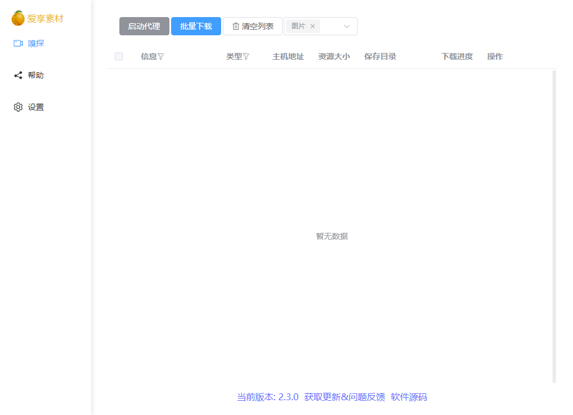573x415 pixels.
Task: Click the 当前版本: 2.3.0 link
Action: (x=267, y=397)
